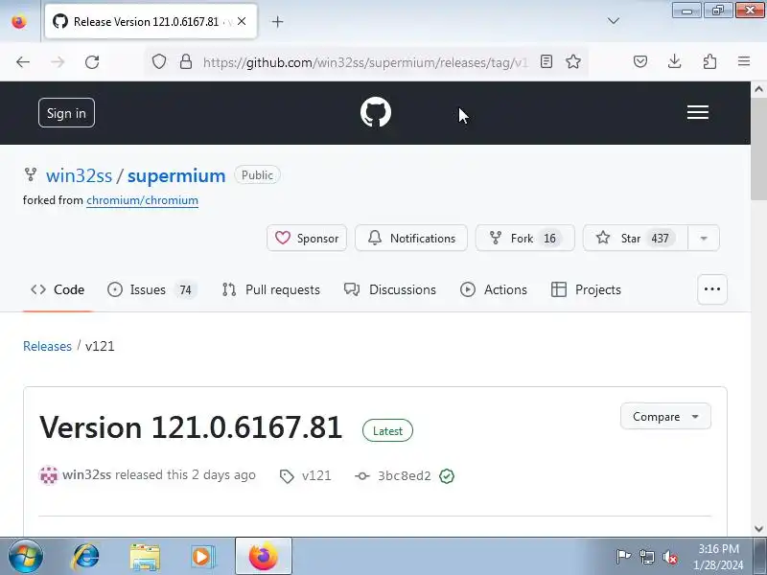The image size is (767, 575).
Task: Close the Release Version 121.0.6167.81 tab
Action: coord(242,21)
